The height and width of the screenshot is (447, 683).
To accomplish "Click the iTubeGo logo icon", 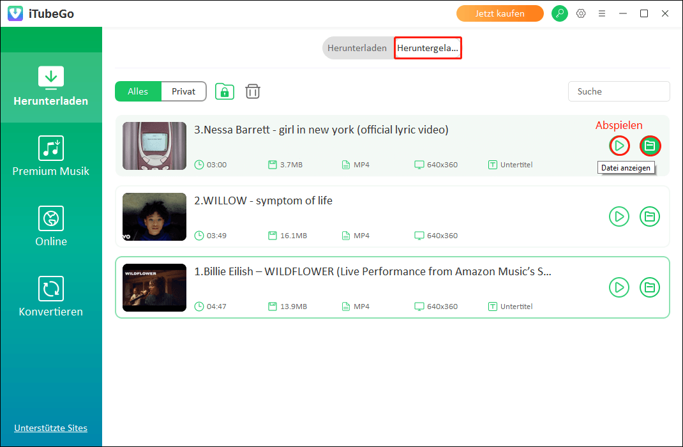I will coord(15,13).
